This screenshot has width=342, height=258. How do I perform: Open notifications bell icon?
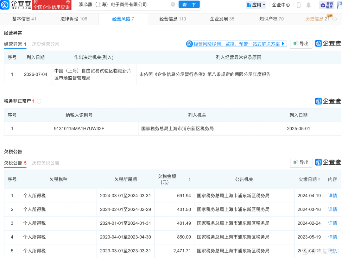308,5
